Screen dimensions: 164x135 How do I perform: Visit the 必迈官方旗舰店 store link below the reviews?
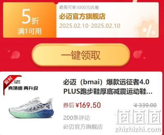click(x=83, y=127)
